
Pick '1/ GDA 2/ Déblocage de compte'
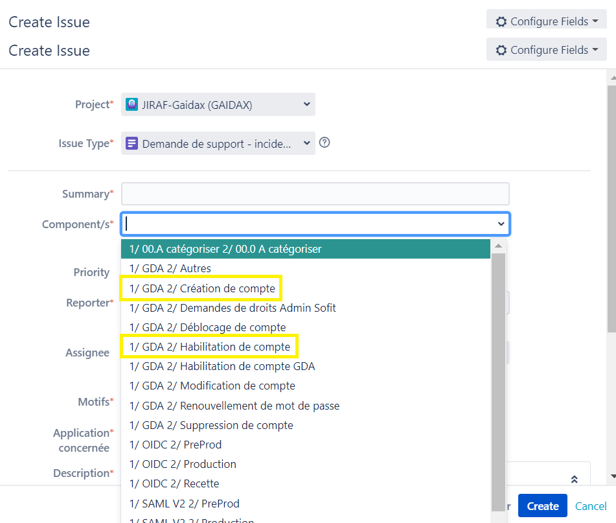click(x=306, y=327)
